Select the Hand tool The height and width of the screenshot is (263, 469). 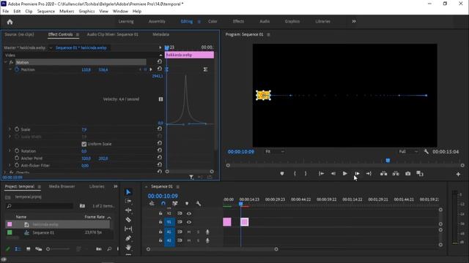[128, 247]
